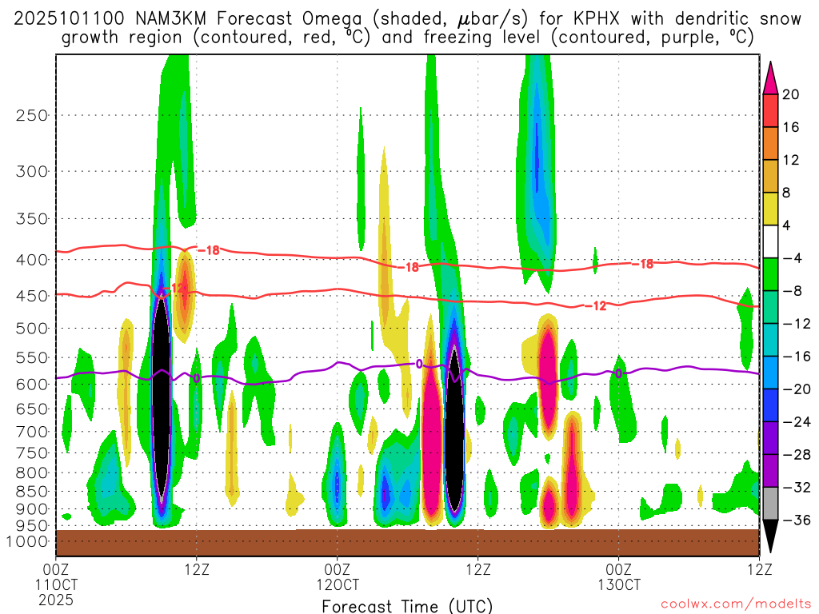Click the 750 pressure level label
This screenshot has height=614, width=819.
32,453
